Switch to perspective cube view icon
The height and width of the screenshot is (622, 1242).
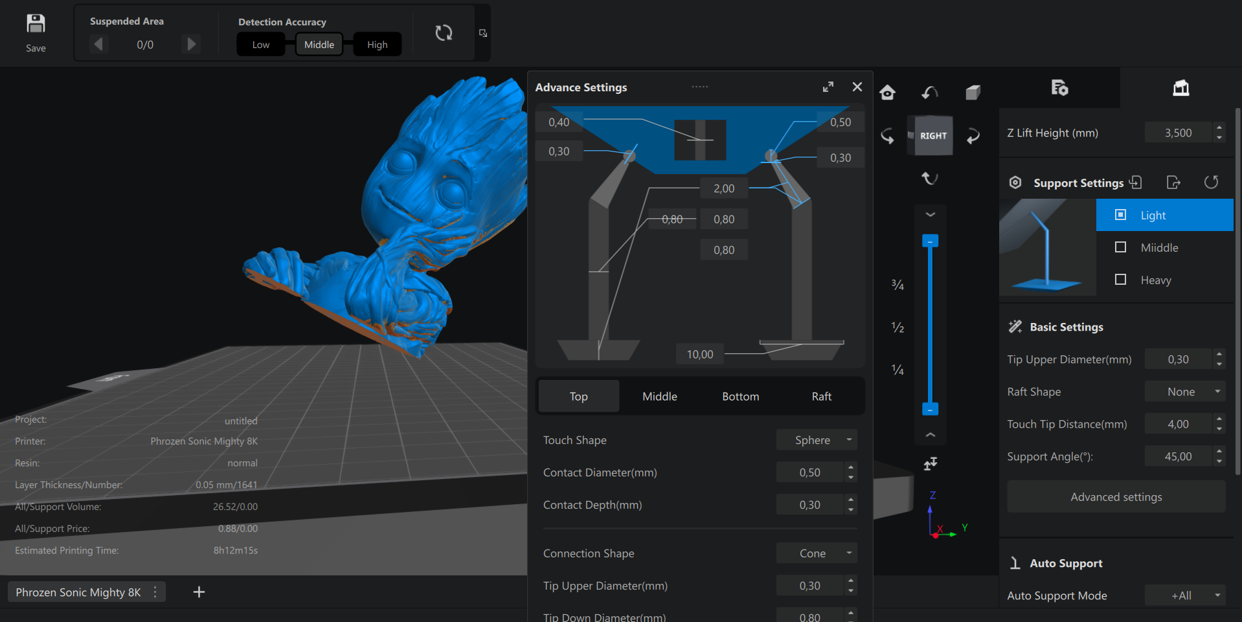[x=973, y=93]
